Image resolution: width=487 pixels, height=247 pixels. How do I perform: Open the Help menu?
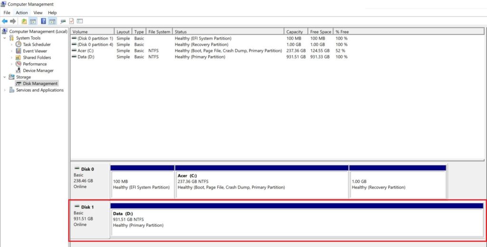pos(52,13)
